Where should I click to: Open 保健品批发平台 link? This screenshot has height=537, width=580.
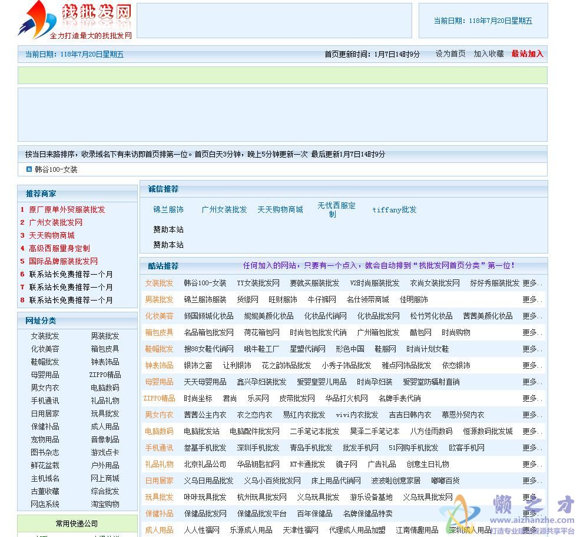click(261, 513)
